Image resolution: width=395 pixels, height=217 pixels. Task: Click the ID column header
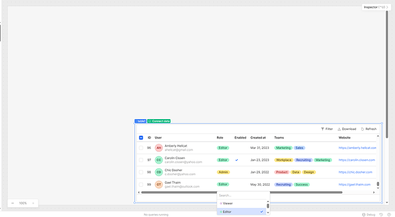149,137
